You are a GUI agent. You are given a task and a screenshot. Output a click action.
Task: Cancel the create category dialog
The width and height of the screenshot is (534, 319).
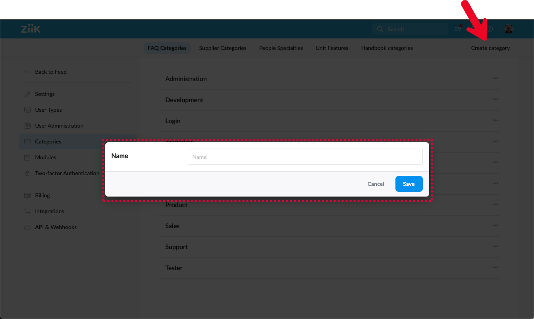click(376, 184)
